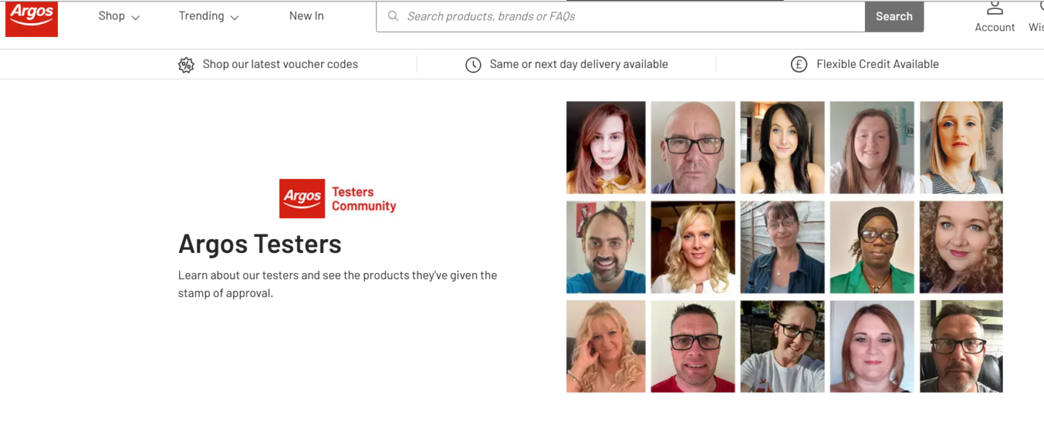Open the Account person icon
This screenshot has width=1044, height=442.
click(995, 8)
